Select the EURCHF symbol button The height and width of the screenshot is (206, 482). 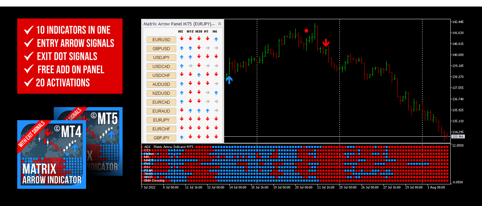point(161,129)
